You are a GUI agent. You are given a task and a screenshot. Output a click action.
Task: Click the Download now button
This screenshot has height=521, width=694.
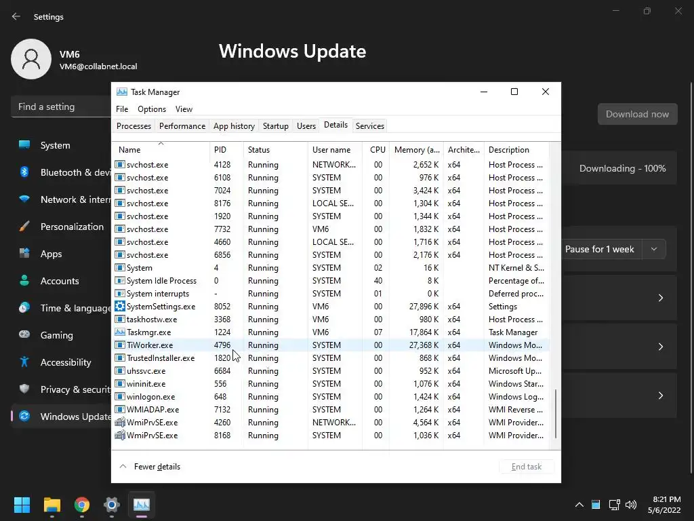coord(637,114)
